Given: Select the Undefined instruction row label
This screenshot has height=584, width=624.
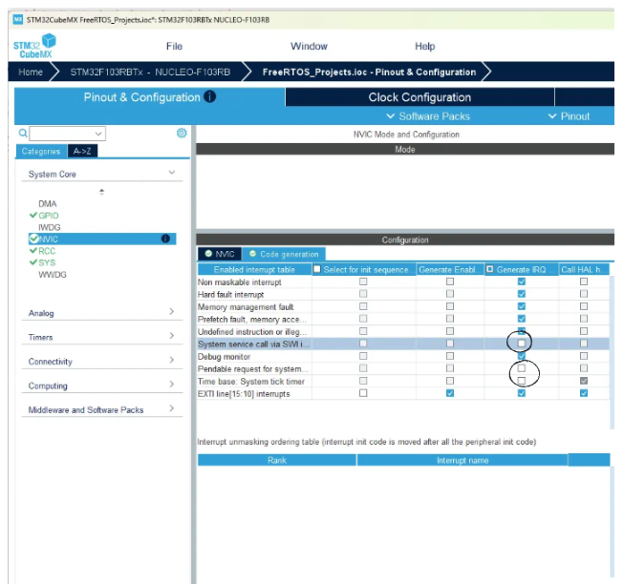Looking at the screenshot, I should point(252,332).
